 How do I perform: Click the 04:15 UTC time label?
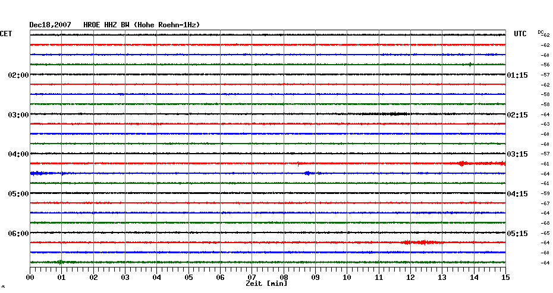point(517,194)
